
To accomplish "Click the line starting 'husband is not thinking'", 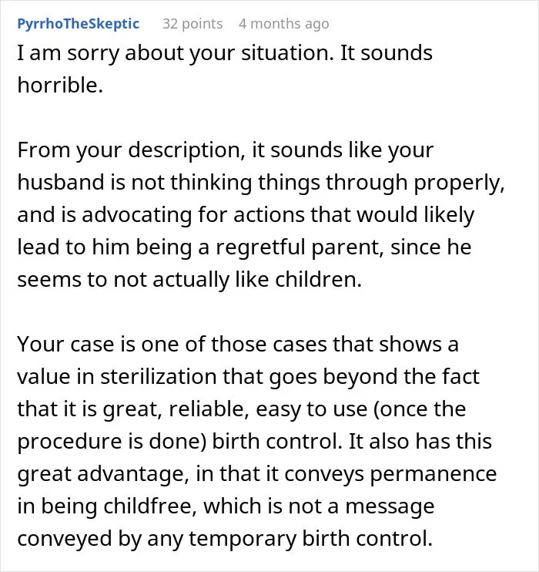I will click(261, 183).
